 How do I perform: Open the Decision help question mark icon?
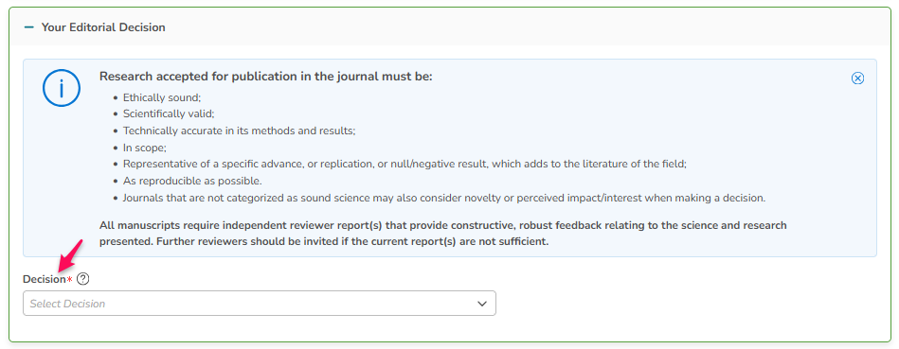pyautogui.click(x=83, y=279)
